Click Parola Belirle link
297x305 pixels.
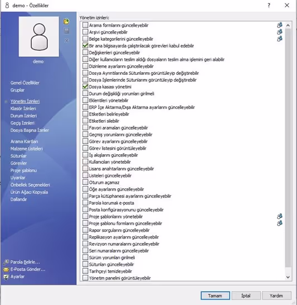click(25, 262)
